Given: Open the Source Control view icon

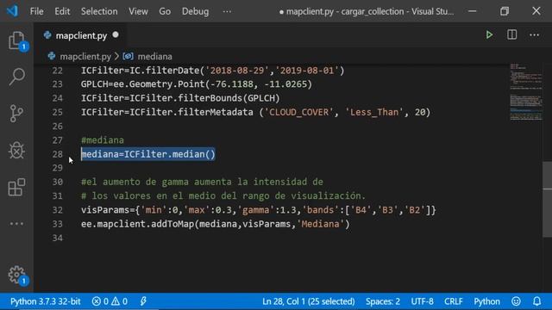Looking at the screenshot, I should coord(16,114).
